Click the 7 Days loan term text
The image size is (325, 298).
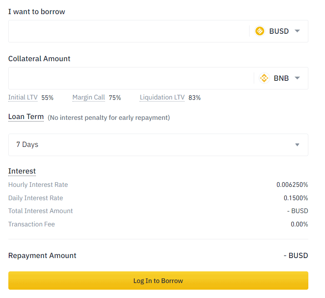(x=27, y=144)
